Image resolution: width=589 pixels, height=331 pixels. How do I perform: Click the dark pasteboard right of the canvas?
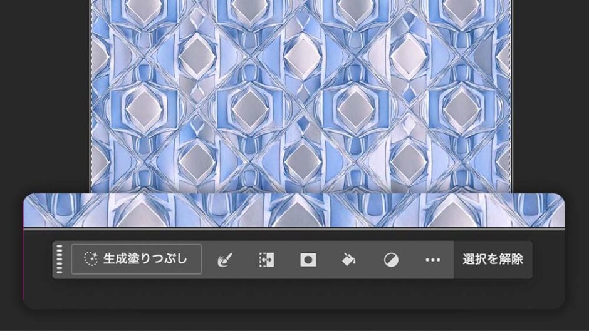pyautogui.click(x=550, y=94)
